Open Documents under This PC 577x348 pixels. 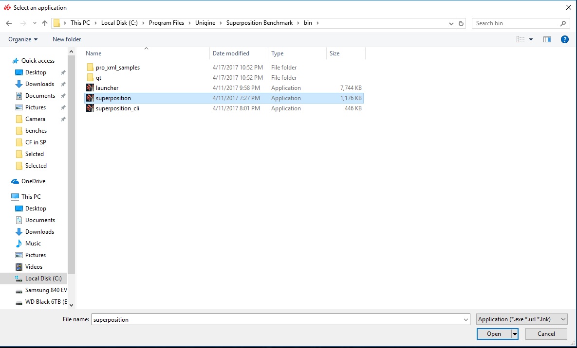(40, 220)
